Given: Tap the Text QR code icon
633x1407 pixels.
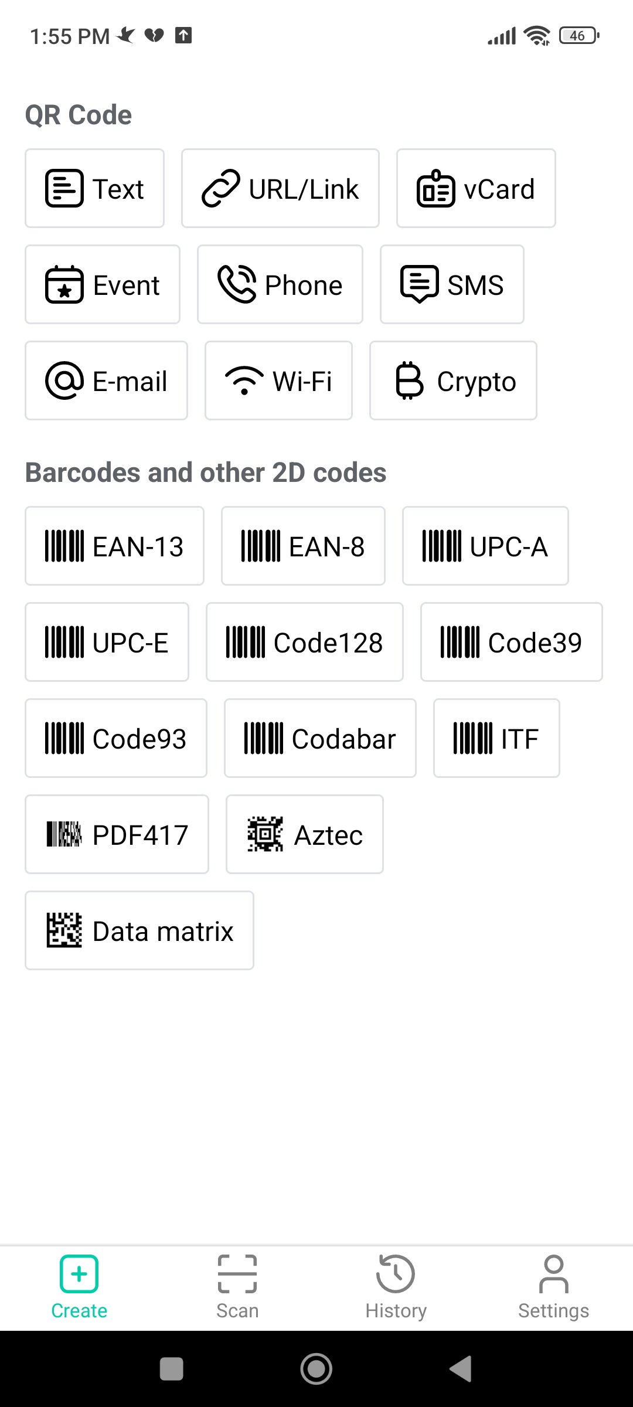Looking at the screenshot, I should coord(64,189).
